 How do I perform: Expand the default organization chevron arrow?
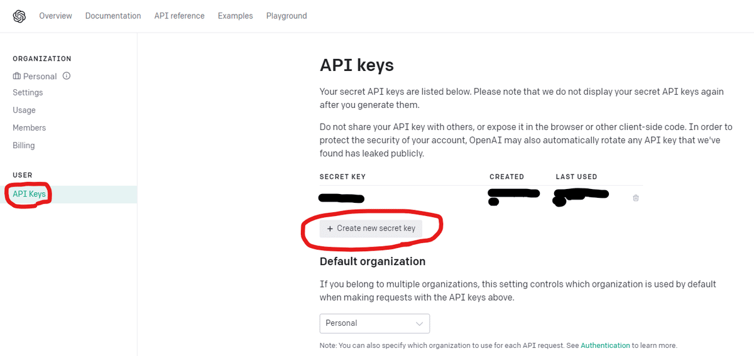tap(420, 323)
